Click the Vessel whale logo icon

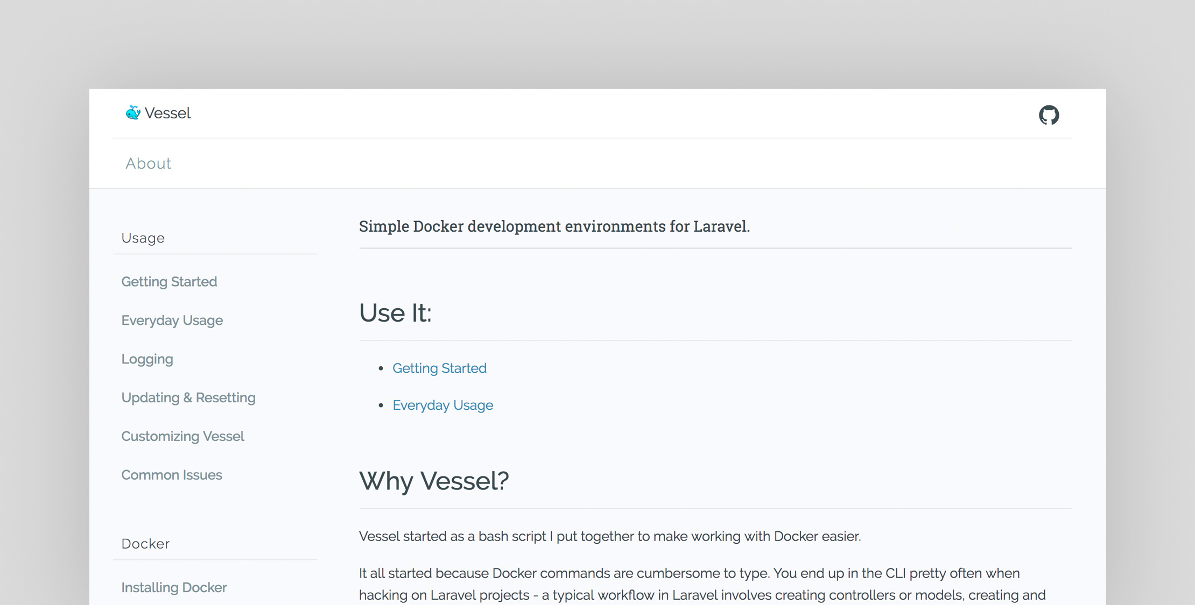133,112
